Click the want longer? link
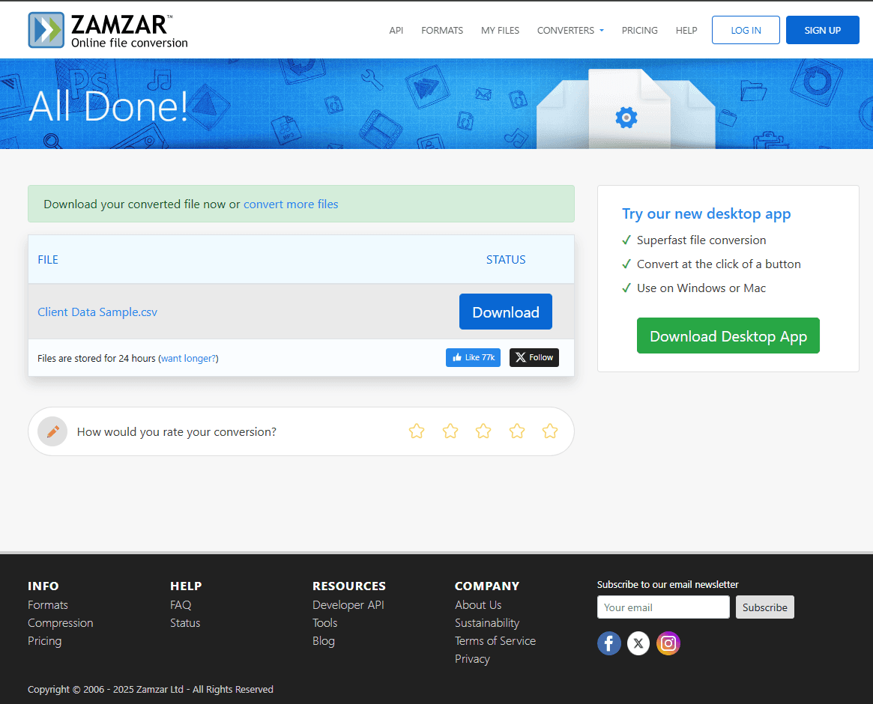873x704 pixels. pos(188,359)
